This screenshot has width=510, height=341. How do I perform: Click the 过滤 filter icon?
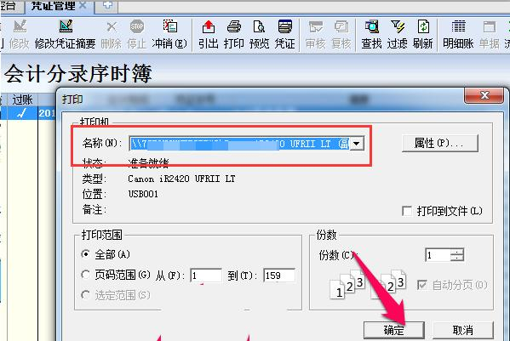coord(398,26)
